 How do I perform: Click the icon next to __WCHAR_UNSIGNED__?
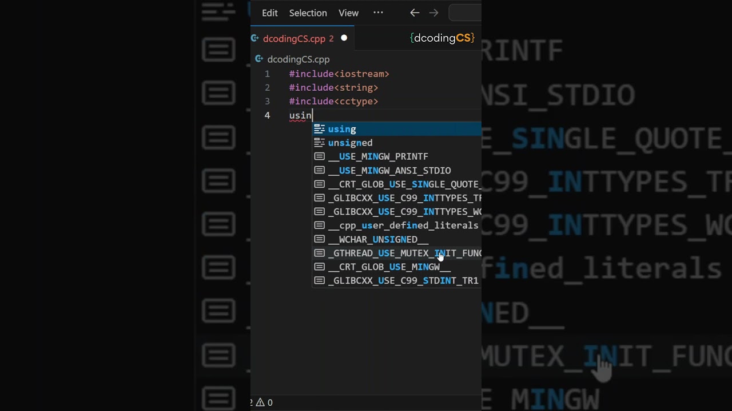coord(319,239)
